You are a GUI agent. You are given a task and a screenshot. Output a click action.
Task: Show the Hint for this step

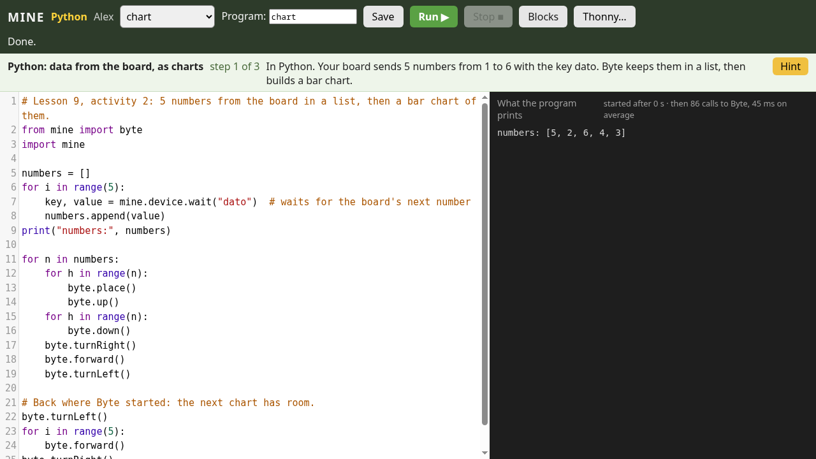tap(790, 66)
